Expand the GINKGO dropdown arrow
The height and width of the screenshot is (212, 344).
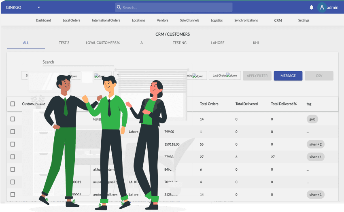click(x=39, y=7)
